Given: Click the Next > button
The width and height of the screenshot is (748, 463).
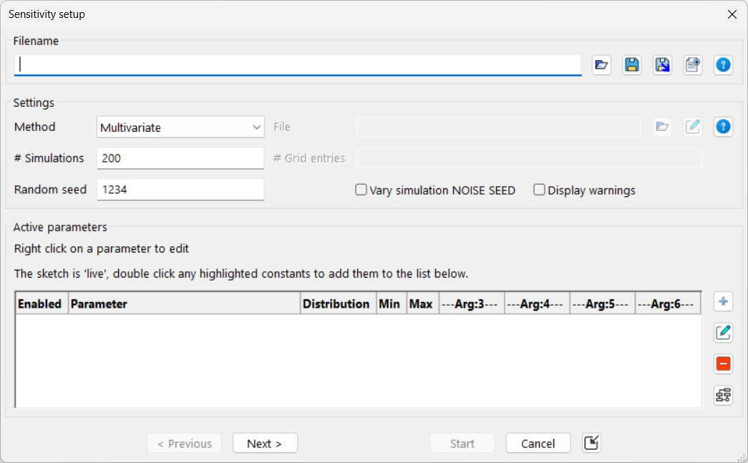Looking at the screenshot, I should tap(265, 444).
